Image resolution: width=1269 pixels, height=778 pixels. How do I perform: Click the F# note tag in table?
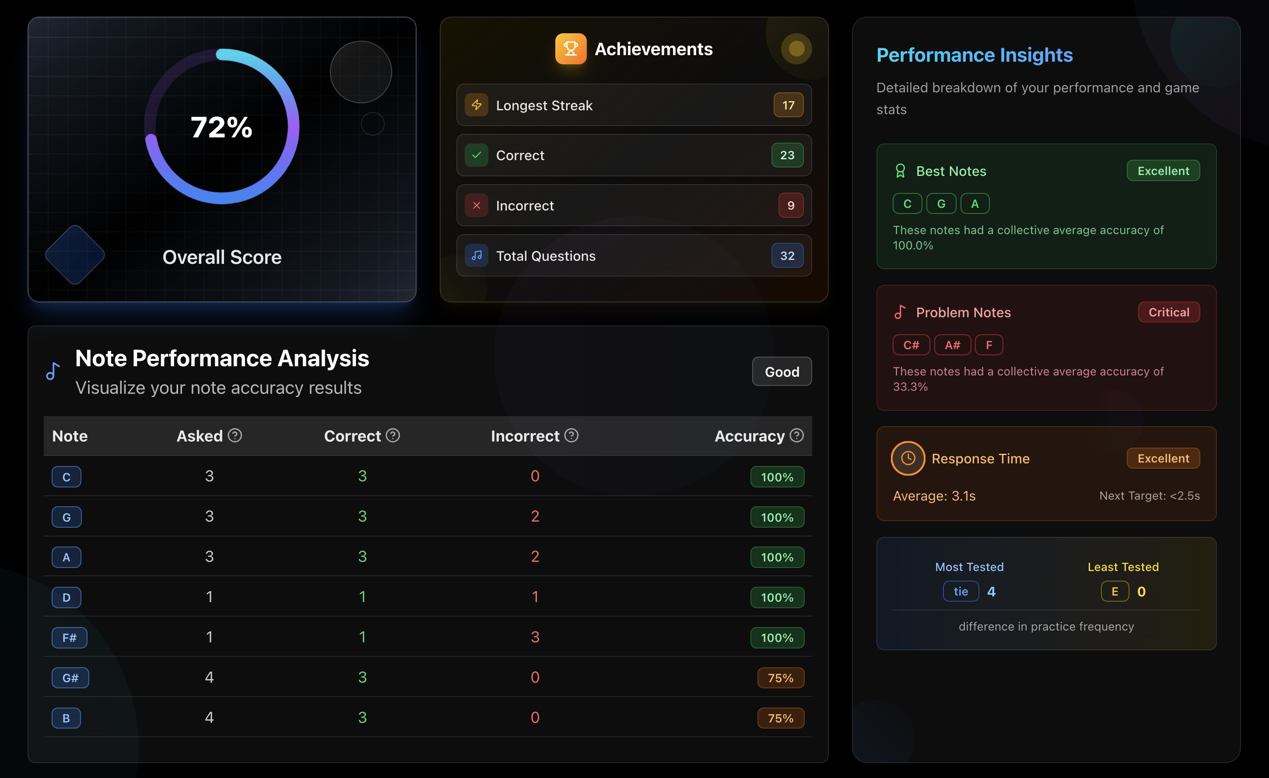tap(69, 638)
